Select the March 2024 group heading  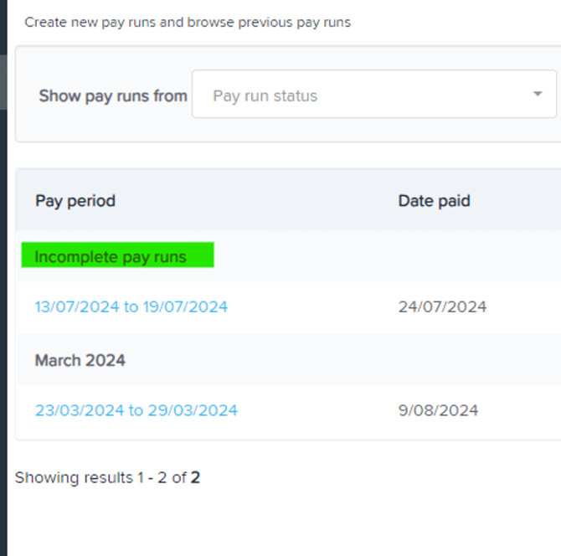click(80, 360)
